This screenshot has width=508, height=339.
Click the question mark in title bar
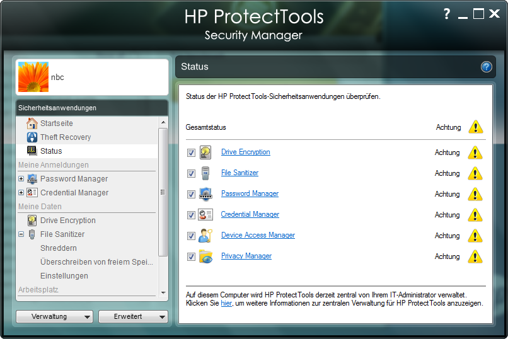click(x=447, y=14)
